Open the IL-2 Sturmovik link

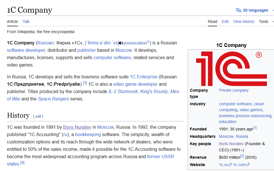123,91
